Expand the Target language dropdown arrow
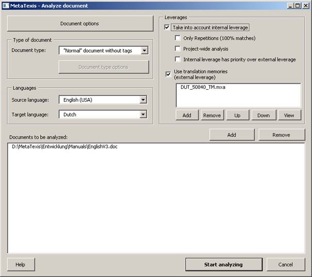Image resolution: width=312 pixels, height=277 pixels. point(143,115)
